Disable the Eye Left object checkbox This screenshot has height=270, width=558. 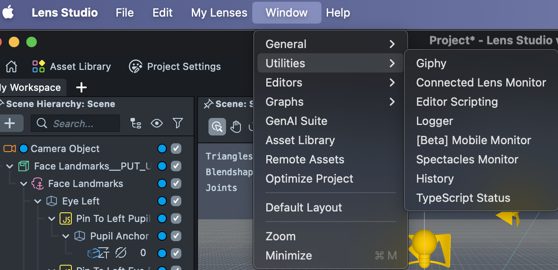[176, 201]
